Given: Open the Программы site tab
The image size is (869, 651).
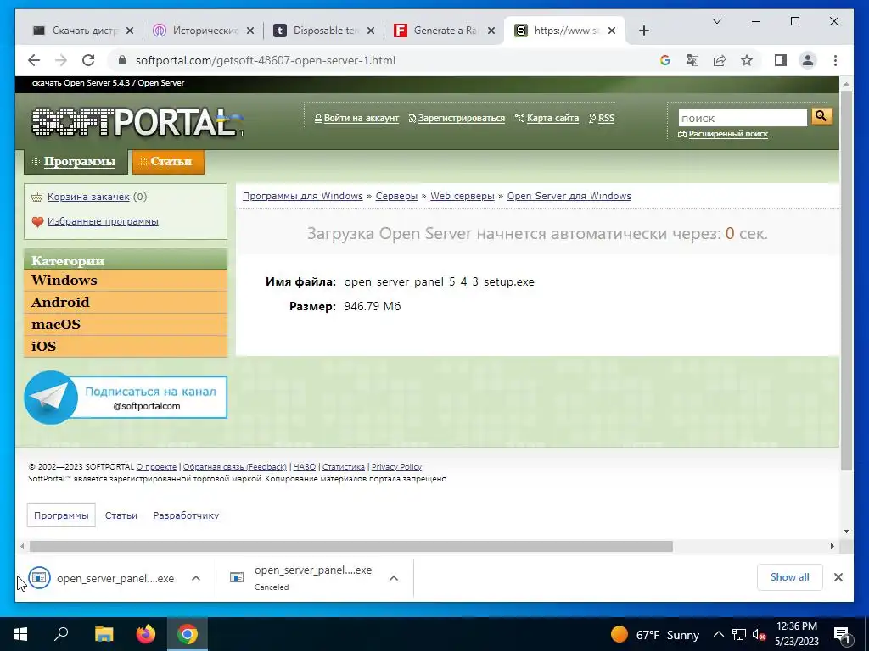Looking at the screenshot, I should click(76, 162).
